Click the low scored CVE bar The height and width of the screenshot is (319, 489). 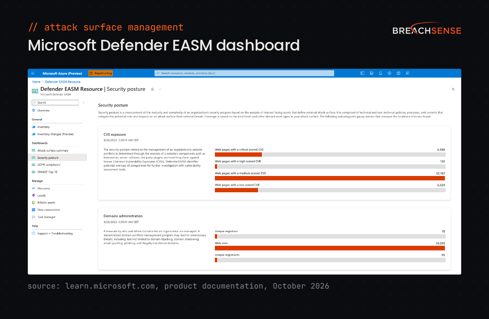[x=330, y=190]
